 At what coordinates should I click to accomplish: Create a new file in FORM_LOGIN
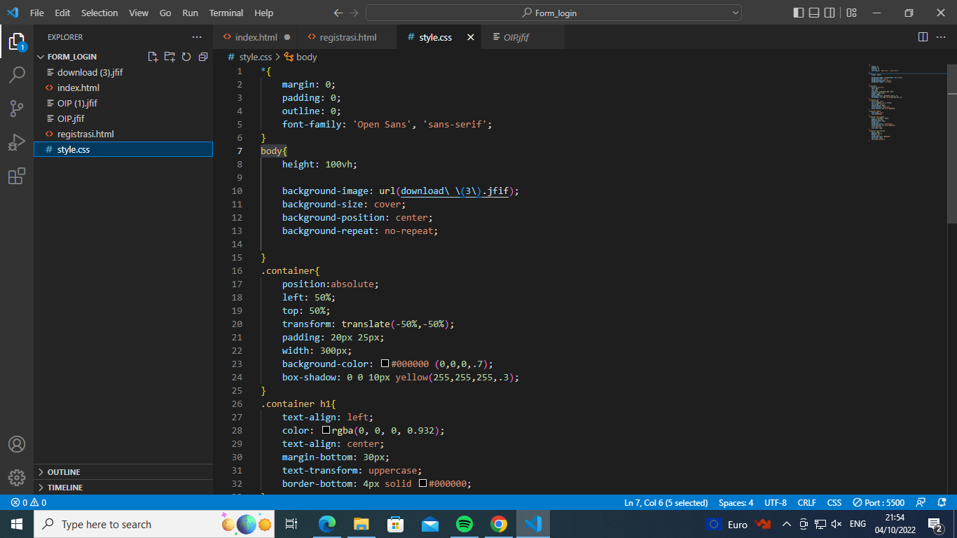coord(153,57)
